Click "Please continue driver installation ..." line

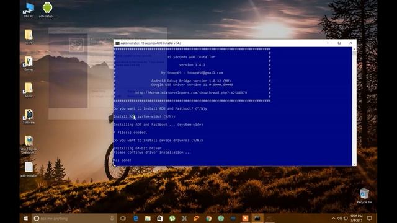[x=152, y=152]
